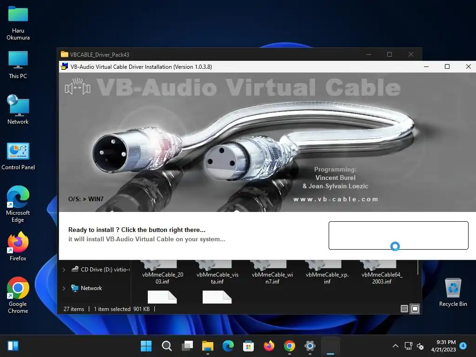This screenshot has width=476, height=357.
Task: Open Task View on taskbar
Action: 187,346
